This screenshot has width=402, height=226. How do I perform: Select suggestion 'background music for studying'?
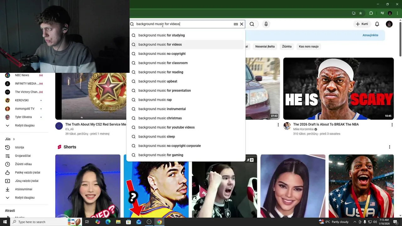[186, 35]
